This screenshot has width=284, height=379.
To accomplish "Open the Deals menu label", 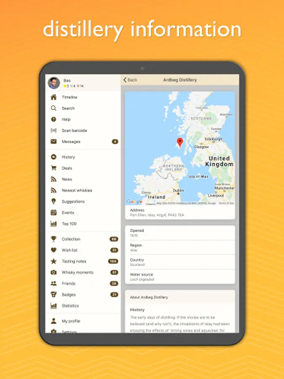I will coord(67,168).
